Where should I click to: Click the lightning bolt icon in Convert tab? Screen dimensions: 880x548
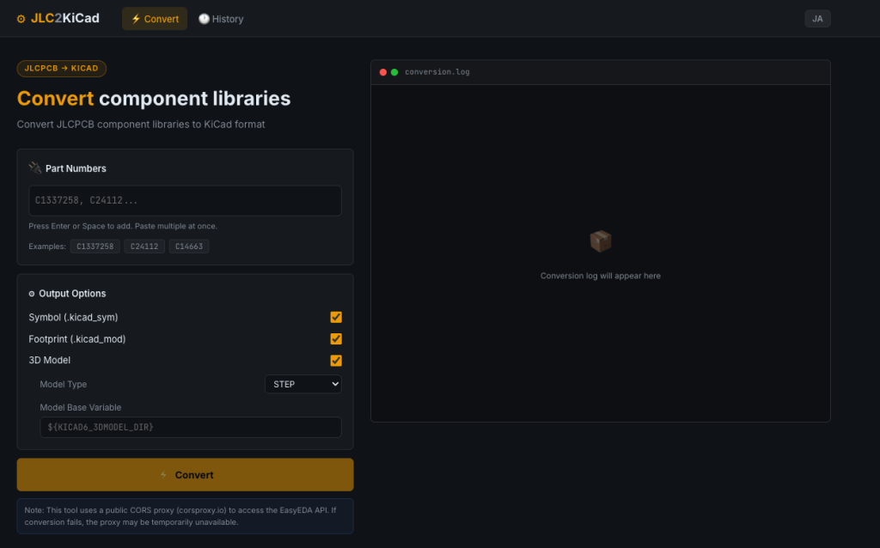pyautogui.click(x=136, y=19)
